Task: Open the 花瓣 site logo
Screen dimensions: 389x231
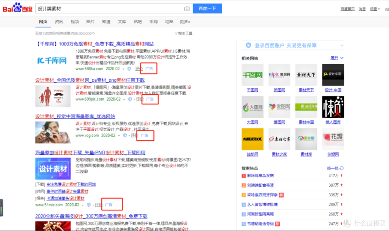Action: [x=333, y=139]
